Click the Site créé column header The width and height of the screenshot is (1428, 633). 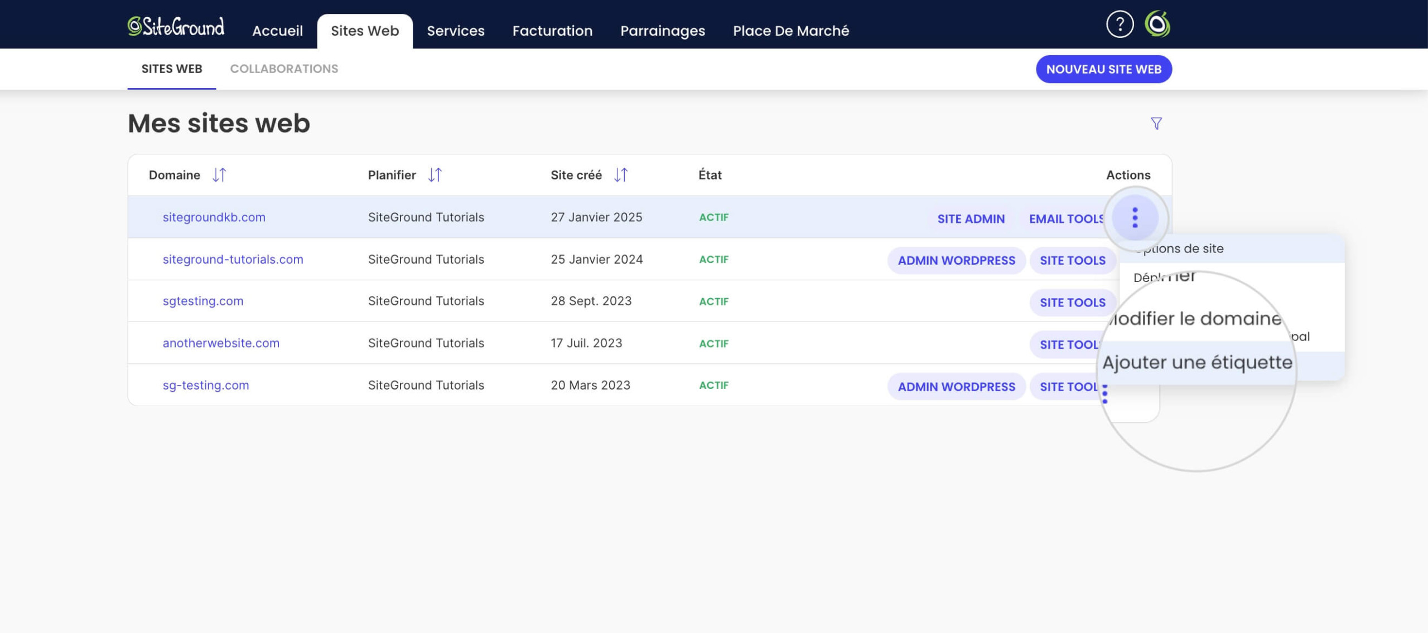(576, 175)
